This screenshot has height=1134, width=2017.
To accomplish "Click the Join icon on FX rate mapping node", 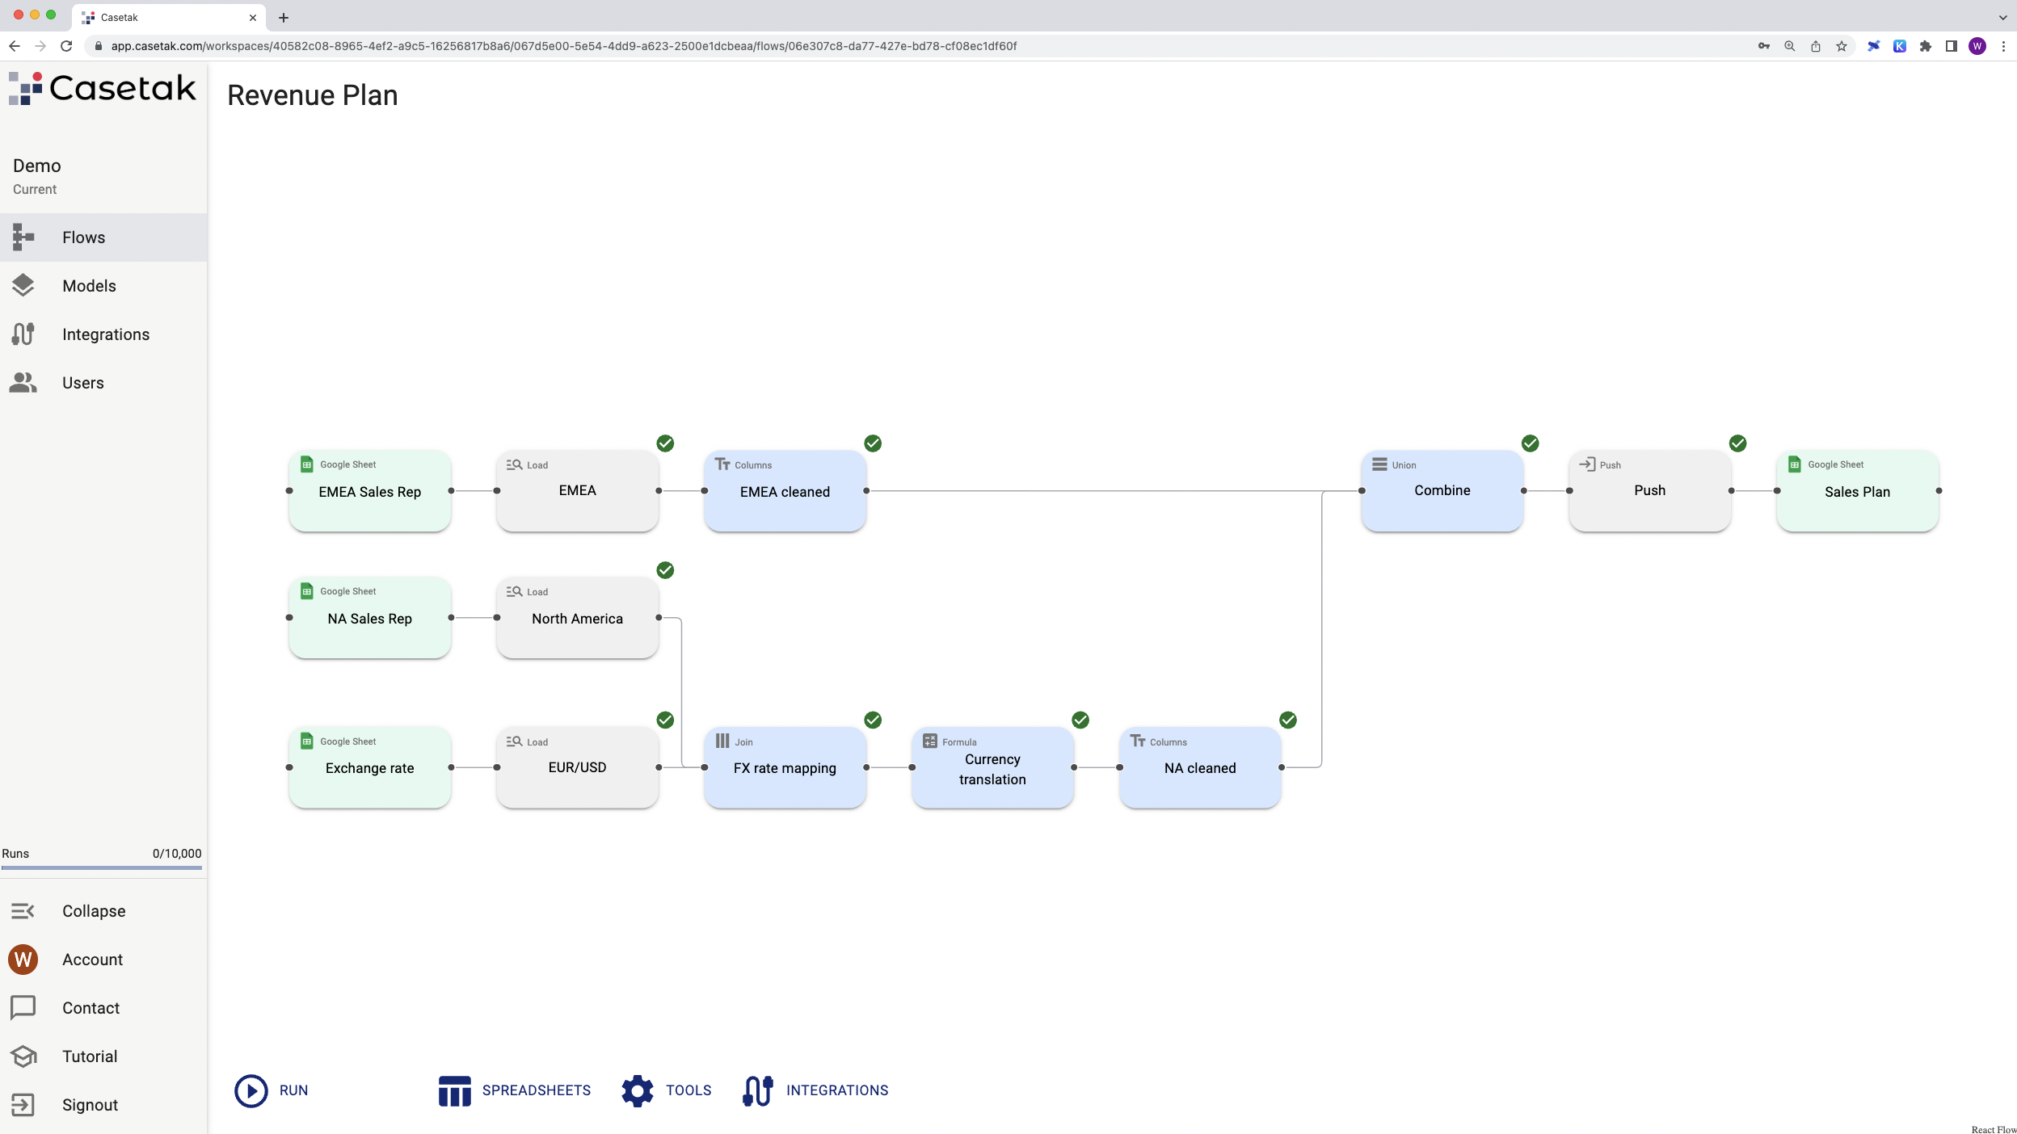I will coord(723,741).
